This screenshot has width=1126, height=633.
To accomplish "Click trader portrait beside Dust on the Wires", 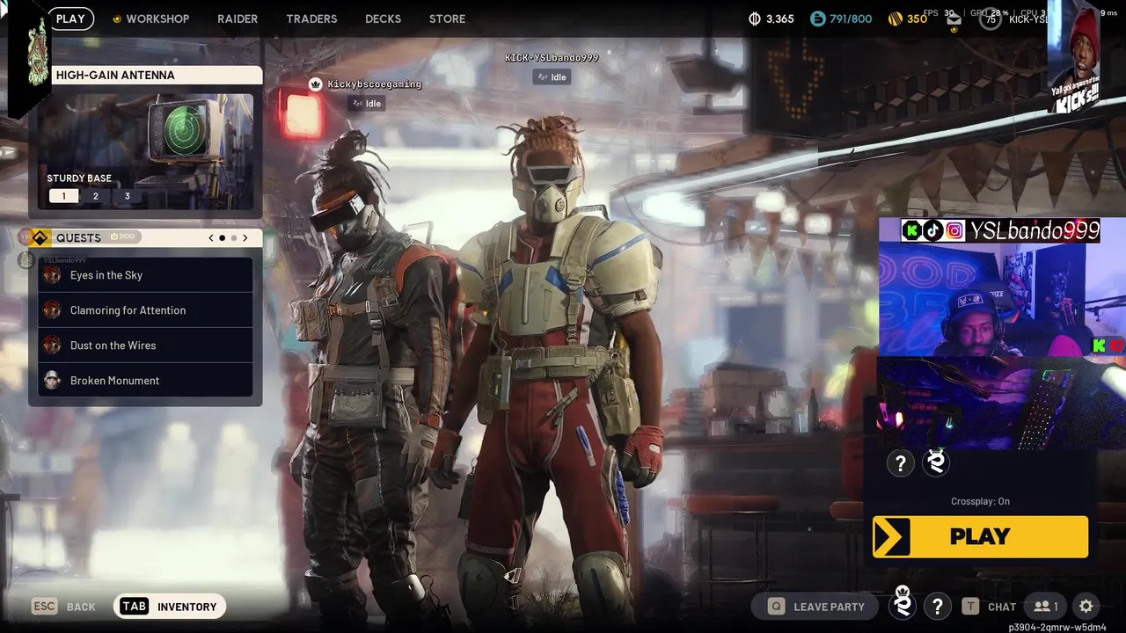I will coord(53,346).
